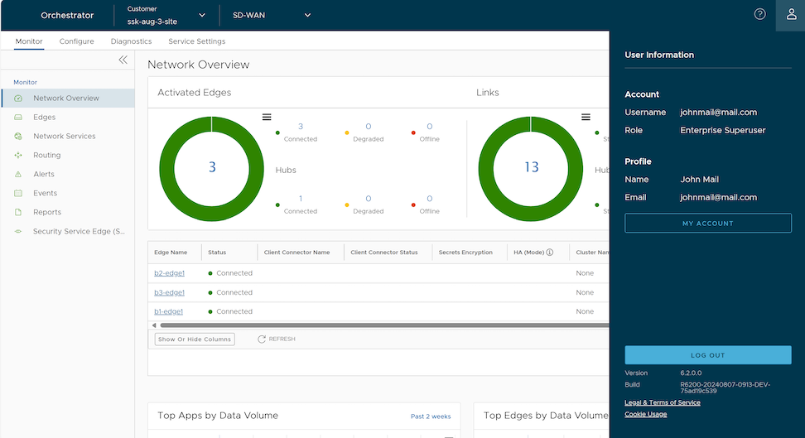Click the user profile icon

[790, 15]
